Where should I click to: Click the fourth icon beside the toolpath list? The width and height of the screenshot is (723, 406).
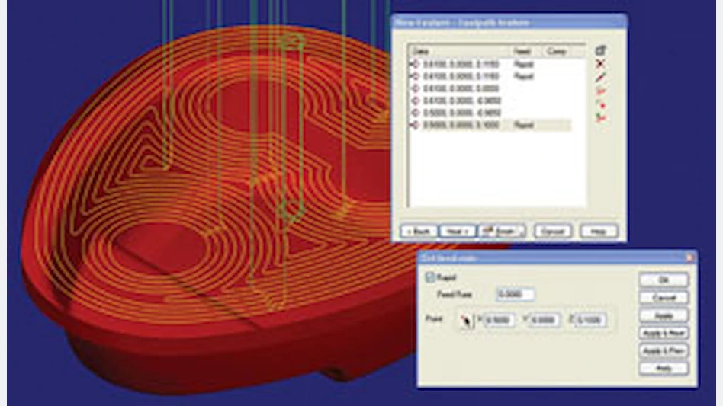point(601,91)
